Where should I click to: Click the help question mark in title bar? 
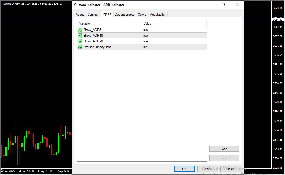[x=224, y=5]
